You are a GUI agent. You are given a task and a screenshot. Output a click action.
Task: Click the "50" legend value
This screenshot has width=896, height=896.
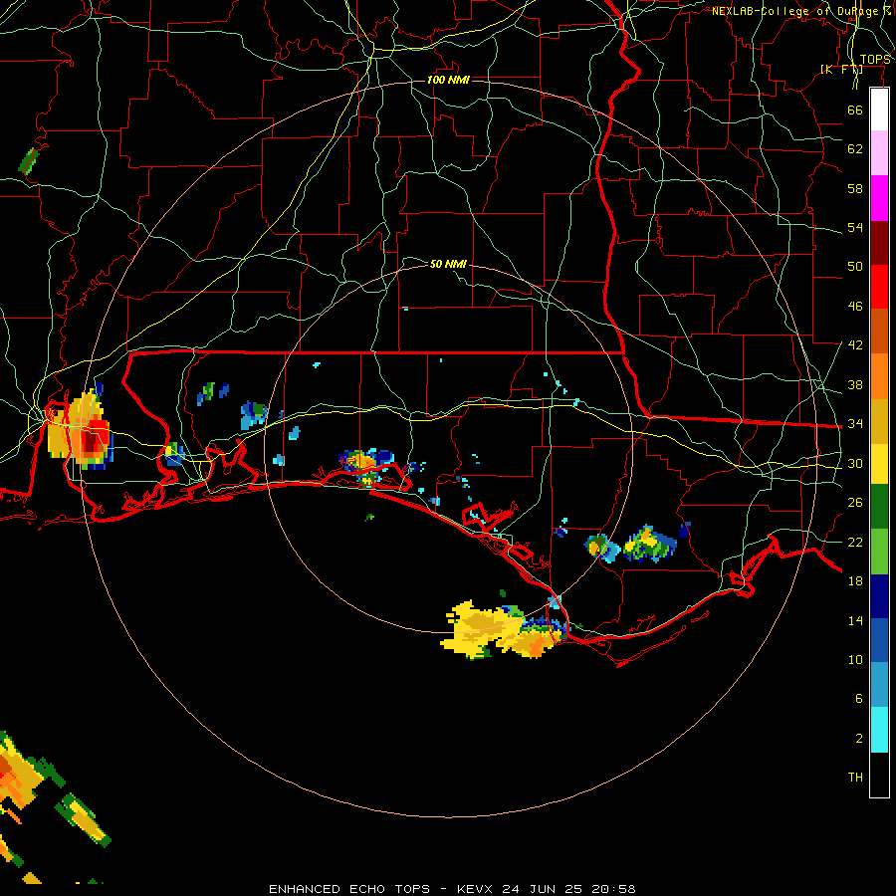(855, 267)
